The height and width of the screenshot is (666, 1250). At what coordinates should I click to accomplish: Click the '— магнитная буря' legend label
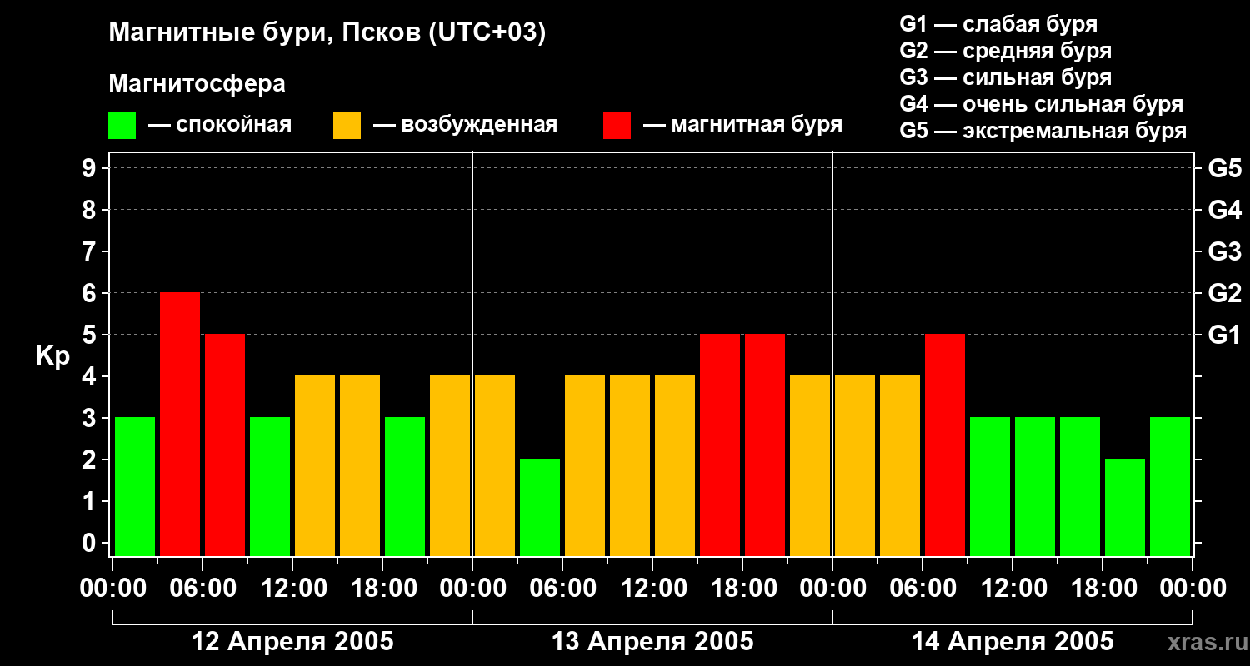click(x=743, y=126)
